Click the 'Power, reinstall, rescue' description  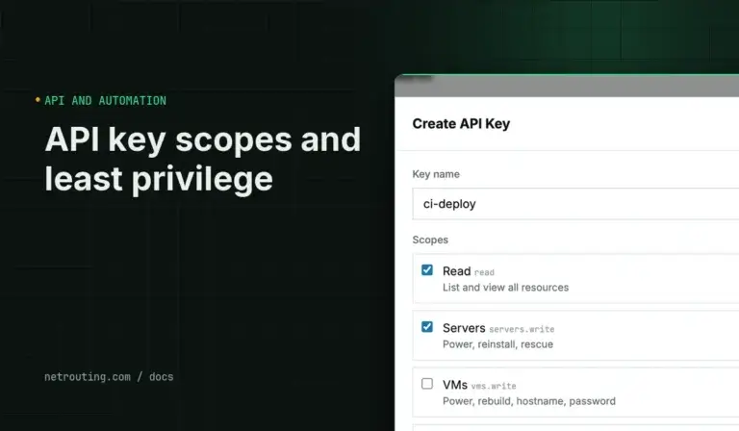tap(497, 344)
